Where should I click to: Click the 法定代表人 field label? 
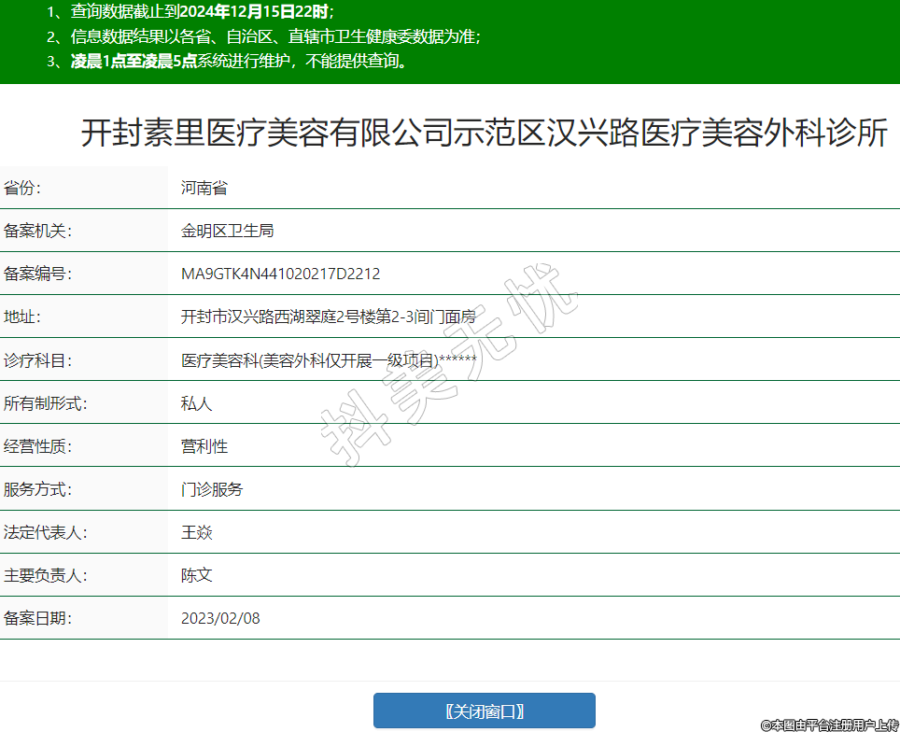(45, 532)
